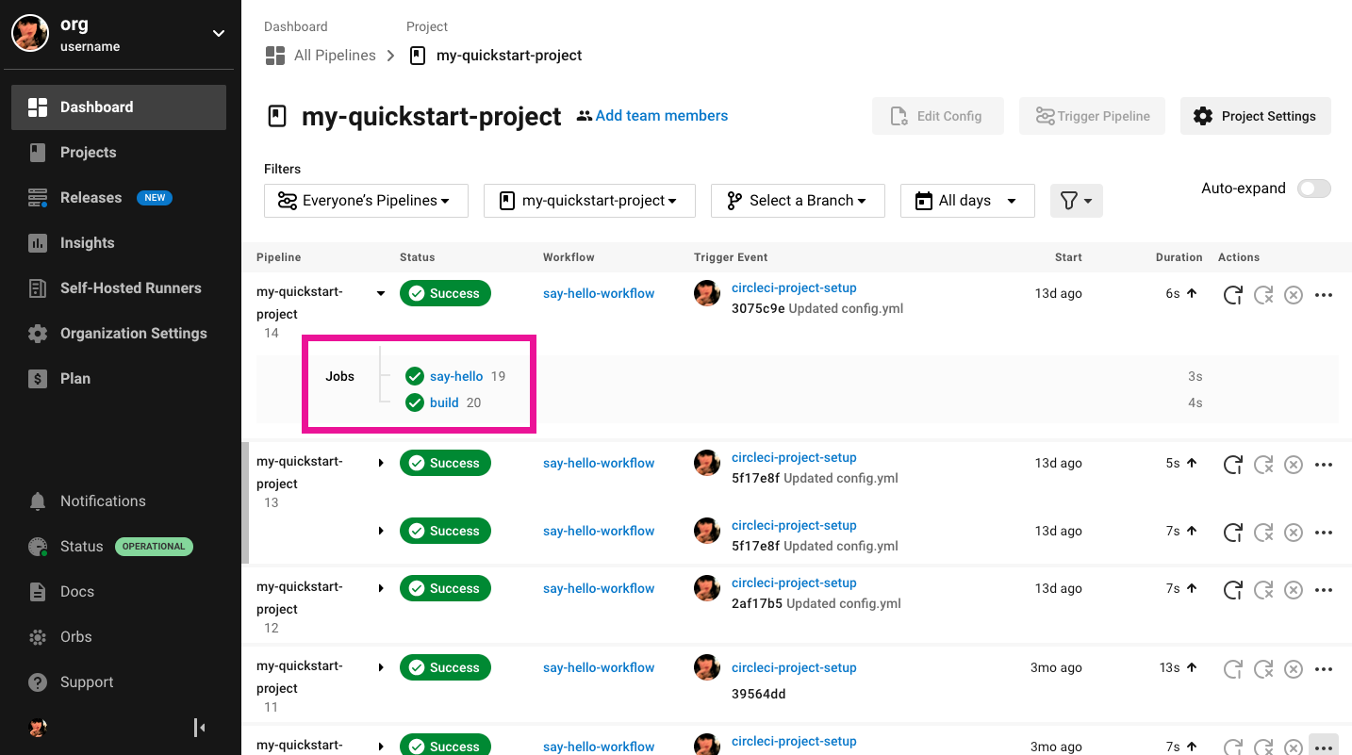Image resolution: width=1352 pixels, height=755 pixels.
Task: Open the build job 20
Action: 444,402
